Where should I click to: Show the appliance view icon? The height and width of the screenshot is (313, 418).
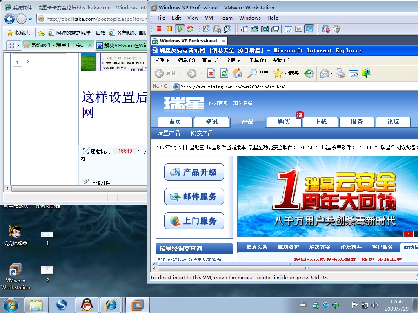(299, 29)
